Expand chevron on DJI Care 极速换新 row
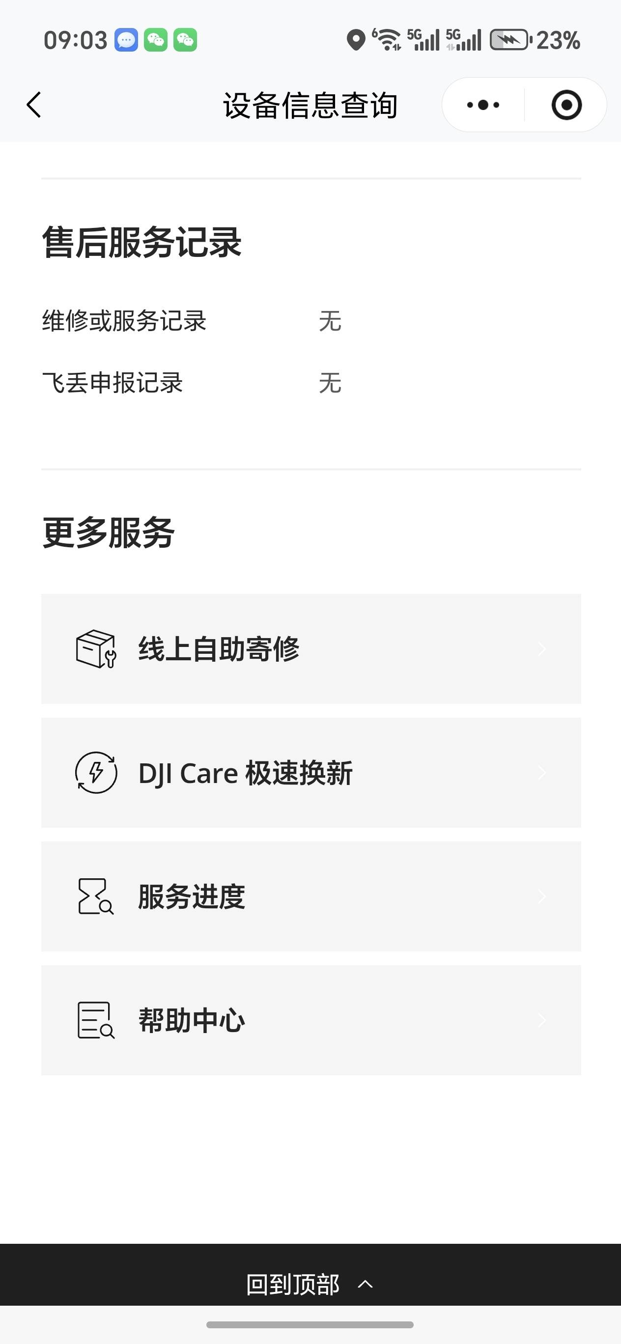 [542, 773]
